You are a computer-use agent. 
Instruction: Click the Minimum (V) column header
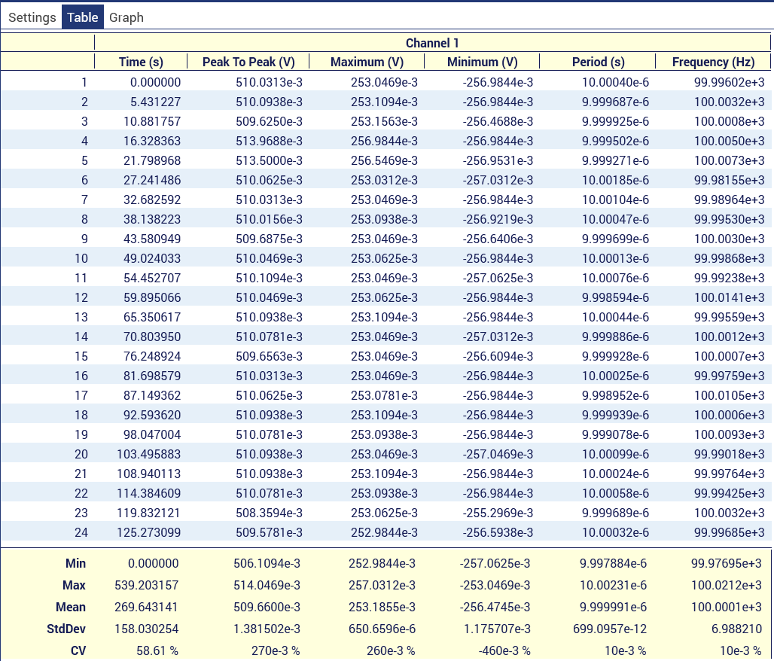click(482, 62)
